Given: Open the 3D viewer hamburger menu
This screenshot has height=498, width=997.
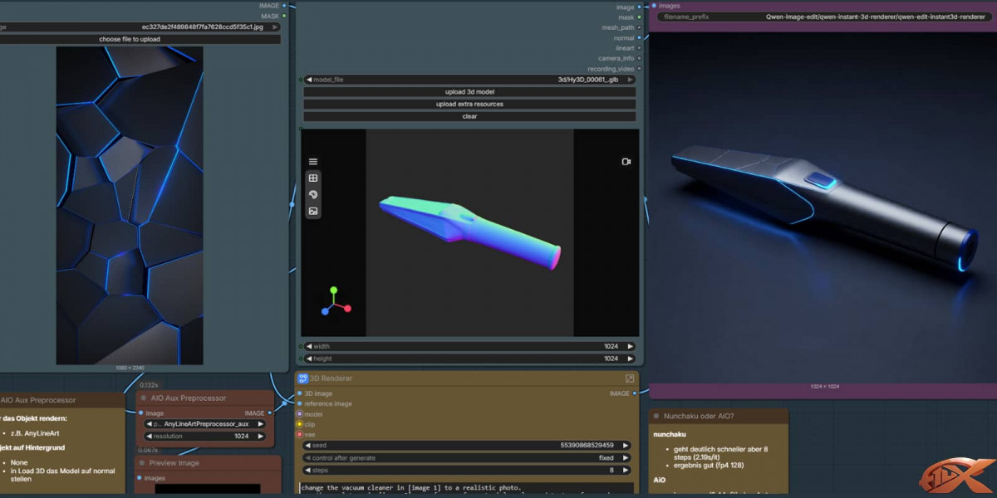Looking at the screenshot, I should click(x=313, y=162).
